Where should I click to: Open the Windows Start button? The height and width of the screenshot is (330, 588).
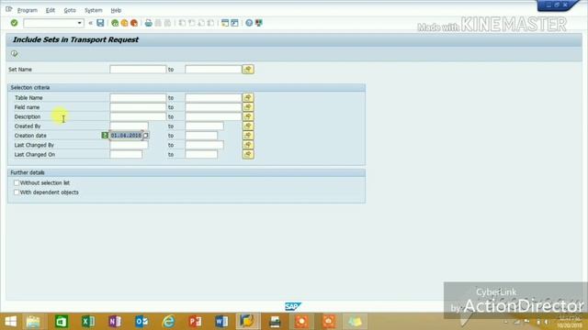(x=11, y=322)
